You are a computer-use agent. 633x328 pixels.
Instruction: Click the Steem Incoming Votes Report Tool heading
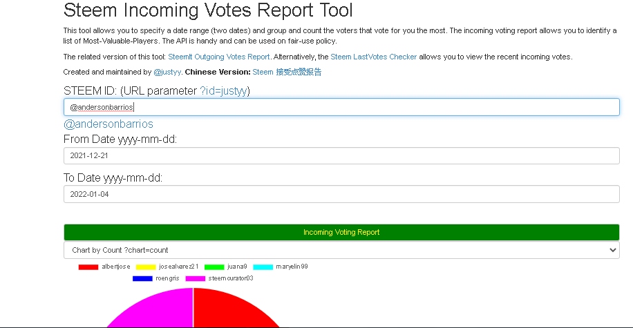(208, 10)
